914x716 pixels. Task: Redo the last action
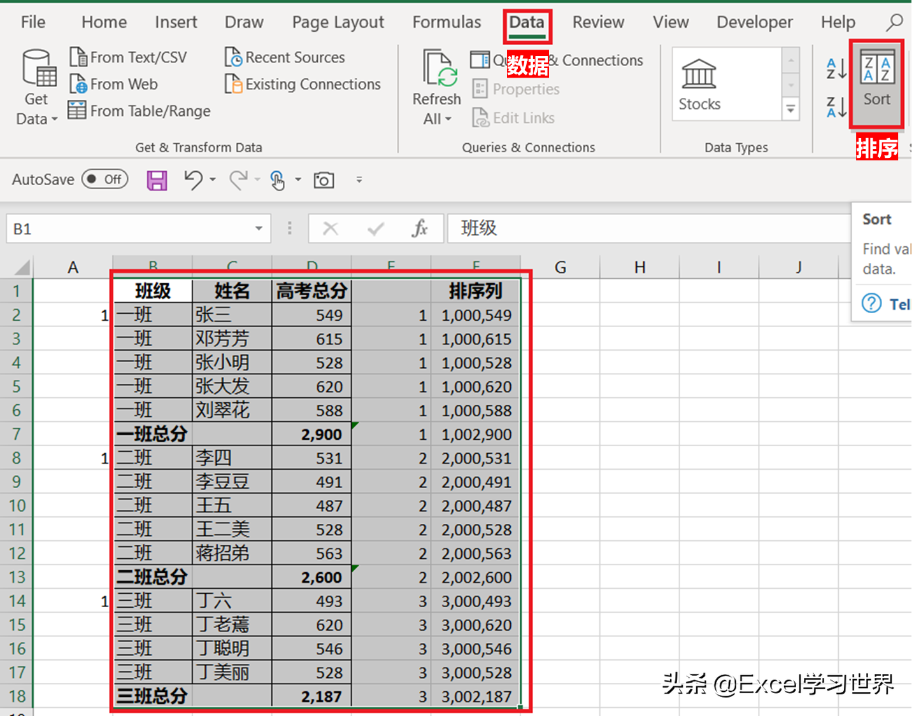point(238,180)
